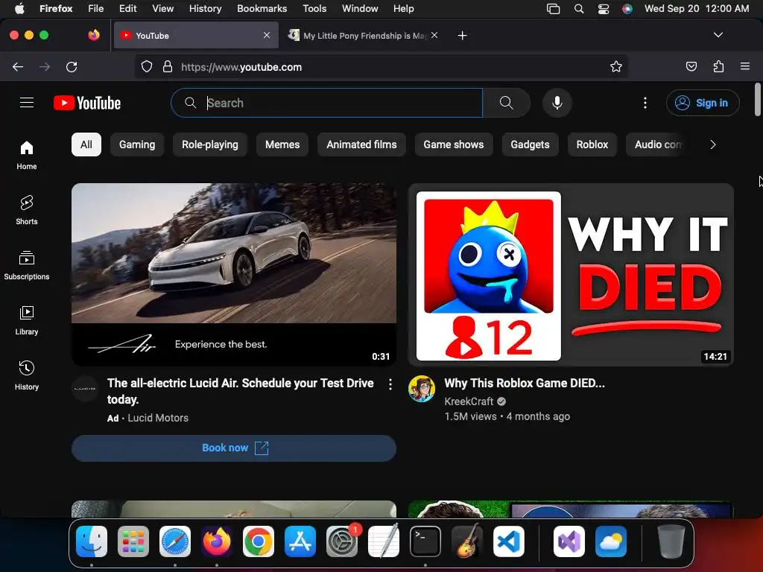The width and height of the screenshot is (763, 572).
Task: Open the Why This Roblox Game DIED title
Action: point(525,384)
